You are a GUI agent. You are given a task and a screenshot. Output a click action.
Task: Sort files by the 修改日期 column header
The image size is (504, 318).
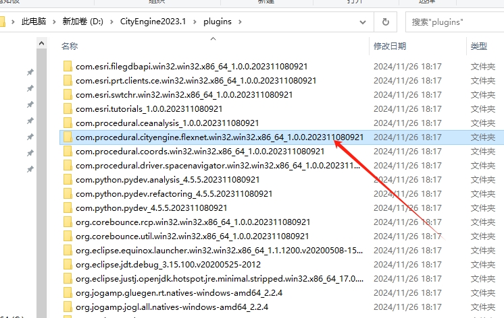point(390,46)
